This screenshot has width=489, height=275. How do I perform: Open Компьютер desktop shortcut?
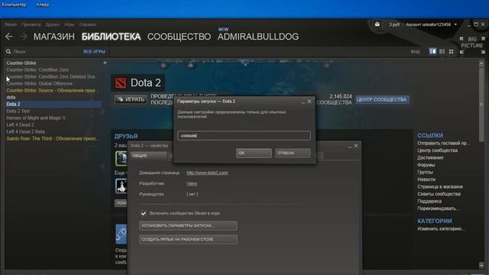pos(14,5)
